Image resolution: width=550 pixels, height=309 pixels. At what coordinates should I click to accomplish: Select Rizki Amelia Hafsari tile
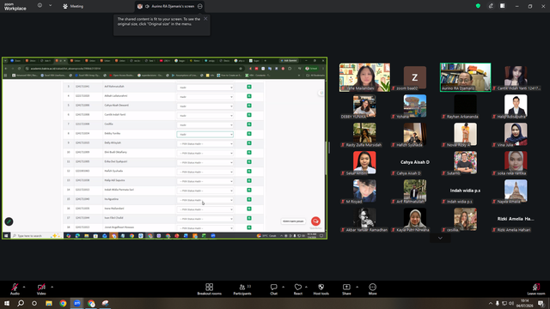pyautogui.click(x=516, y=220)
